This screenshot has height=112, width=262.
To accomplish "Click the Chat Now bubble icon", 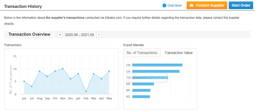I will 164,5.
